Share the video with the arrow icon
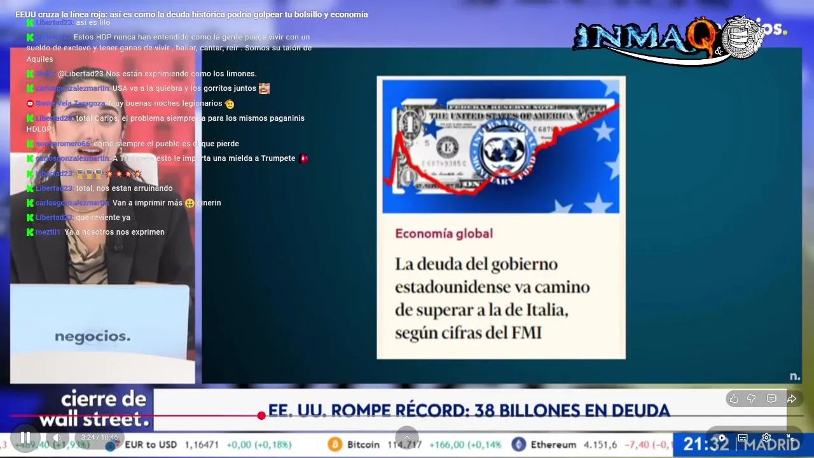This screenshot has width=814, height=458. pos(792,399)
